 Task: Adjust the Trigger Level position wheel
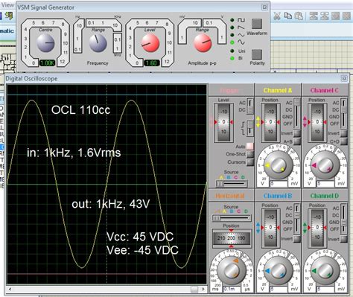pos(223,122)
